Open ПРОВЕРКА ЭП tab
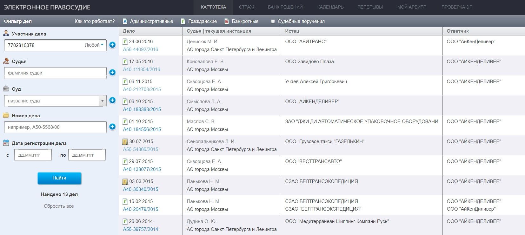This screenshot has width=525, height=235. pyautogui.click(x=457, y=7)
